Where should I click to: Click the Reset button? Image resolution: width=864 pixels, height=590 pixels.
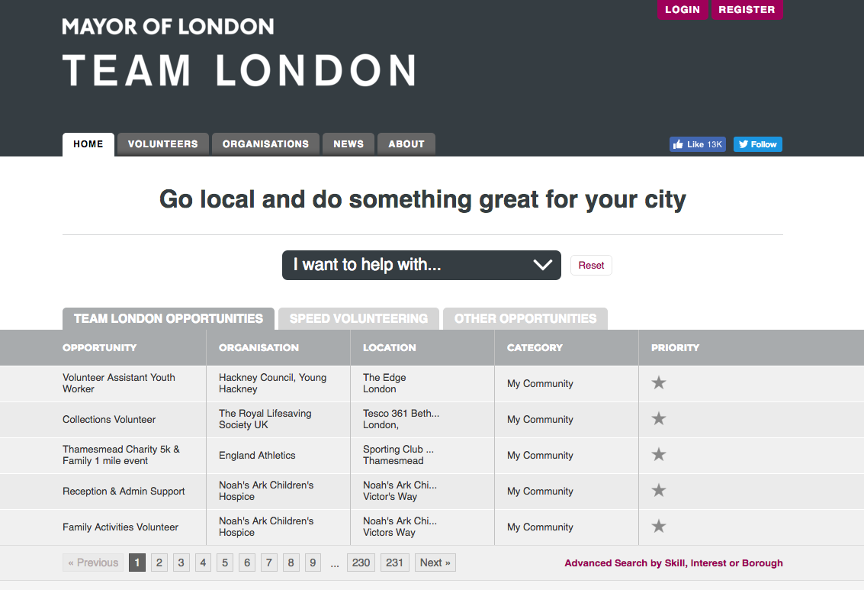click(x=591, y=265)
